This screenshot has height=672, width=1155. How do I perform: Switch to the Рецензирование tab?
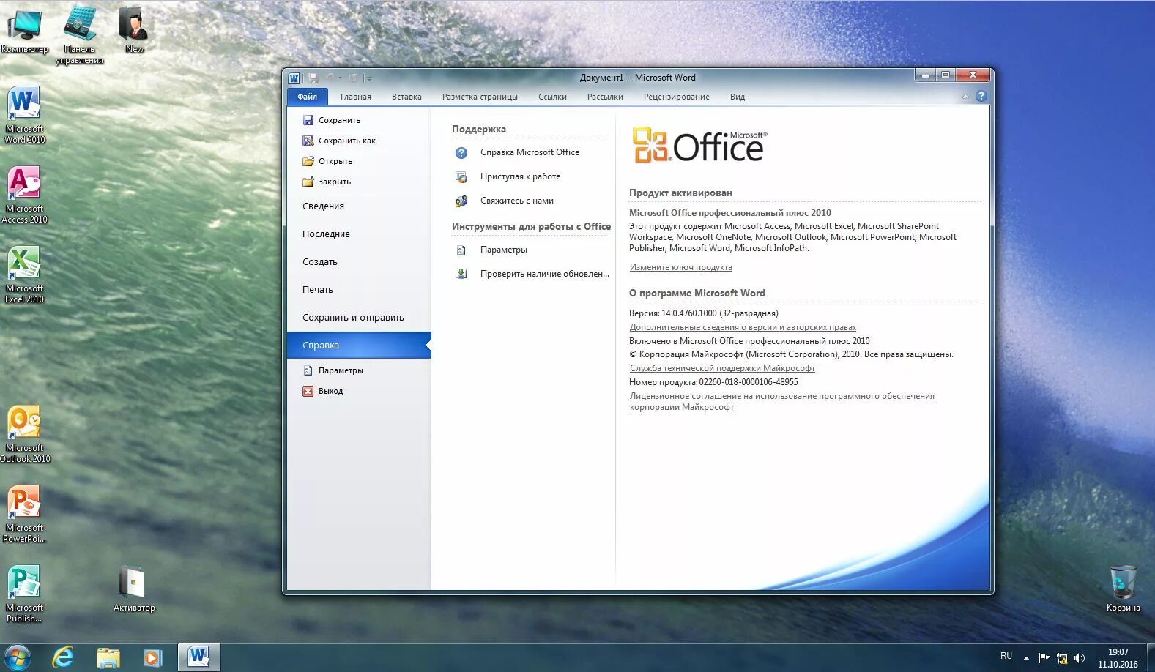pos(676,97)
